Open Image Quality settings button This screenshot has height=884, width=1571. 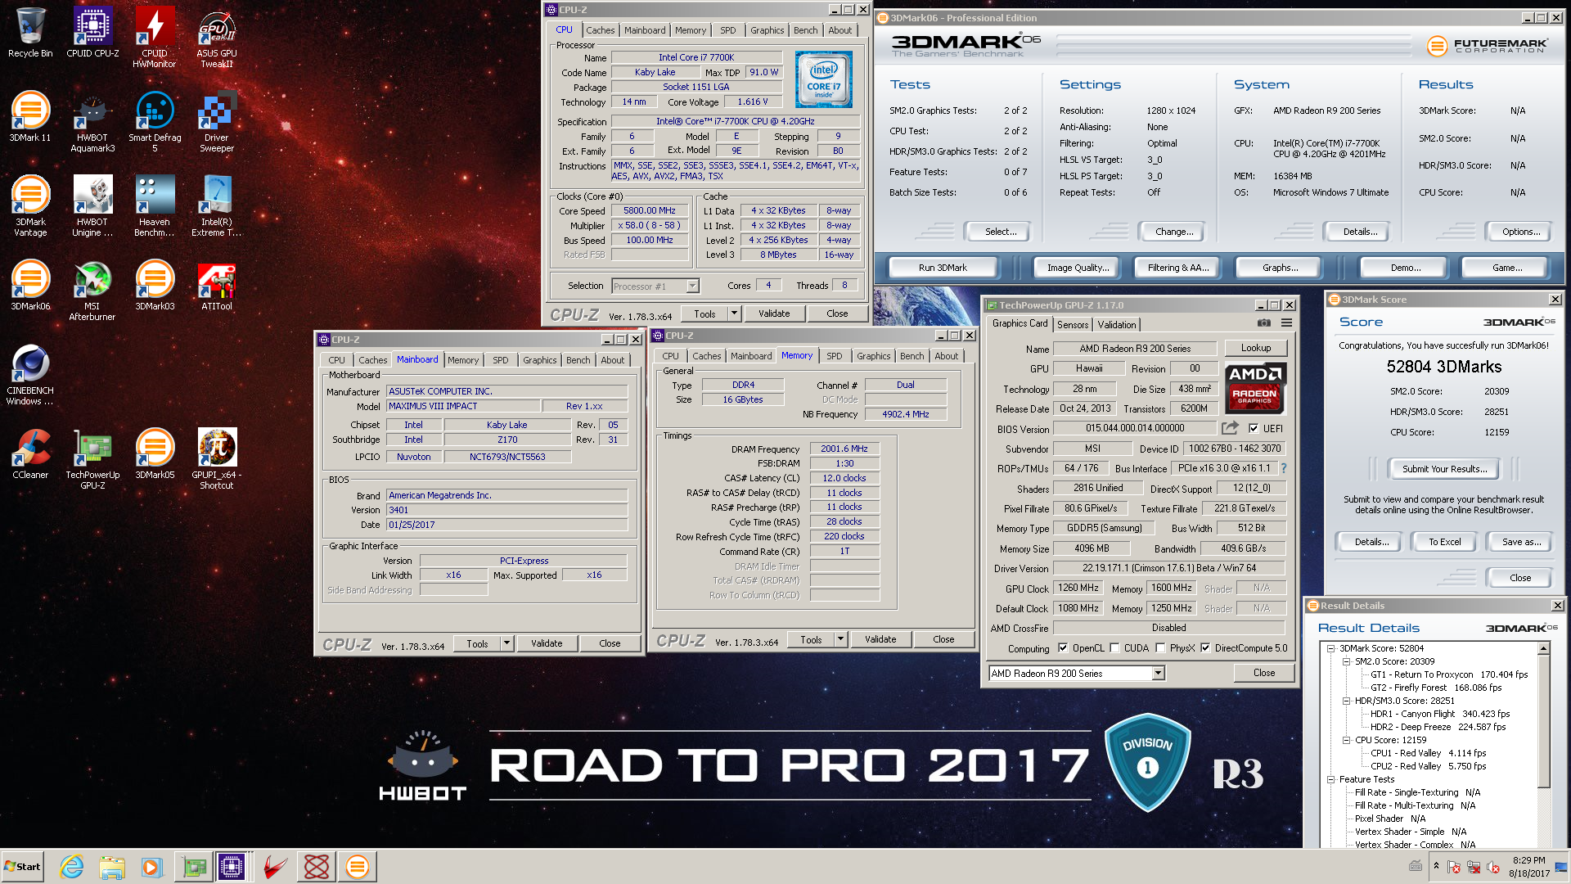point(1078,268)
